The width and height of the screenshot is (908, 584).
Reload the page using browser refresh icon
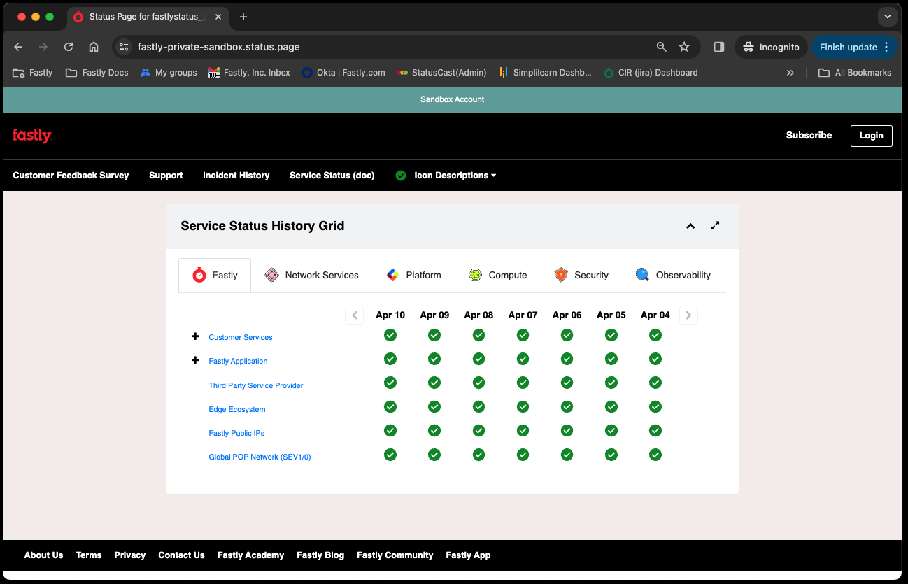click(x=69, y=47)
